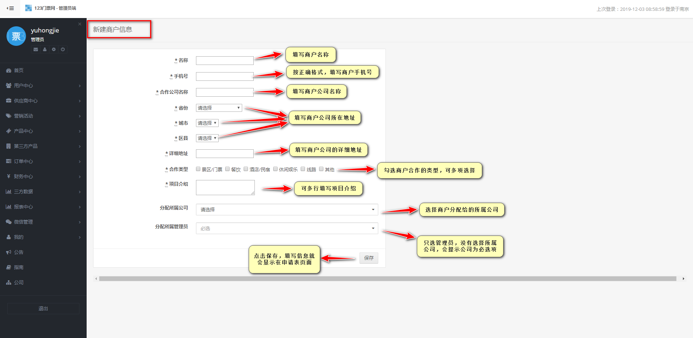Click the blue 票 user avatar

pos(16,36)
